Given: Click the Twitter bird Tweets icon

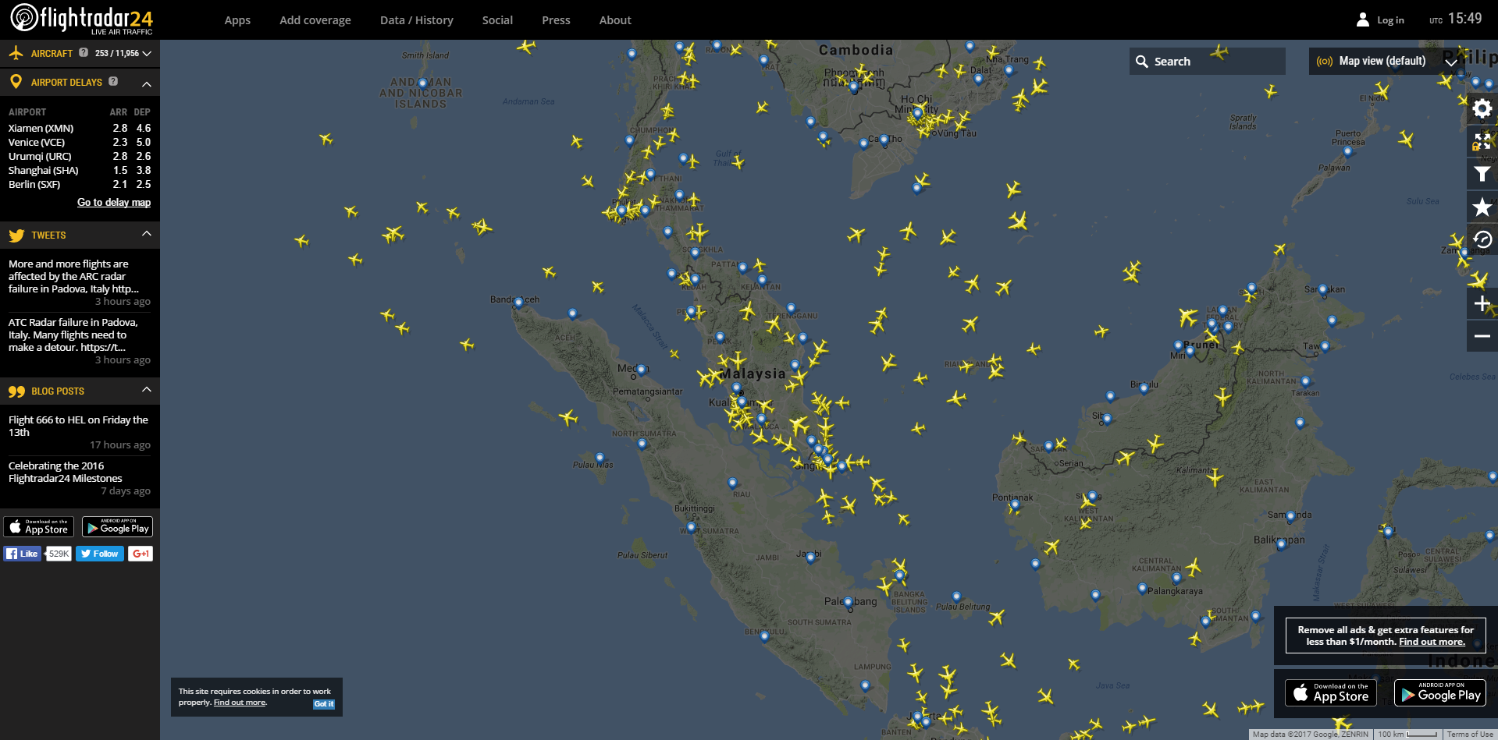Looking at the screenshot, I should (16, 235).
